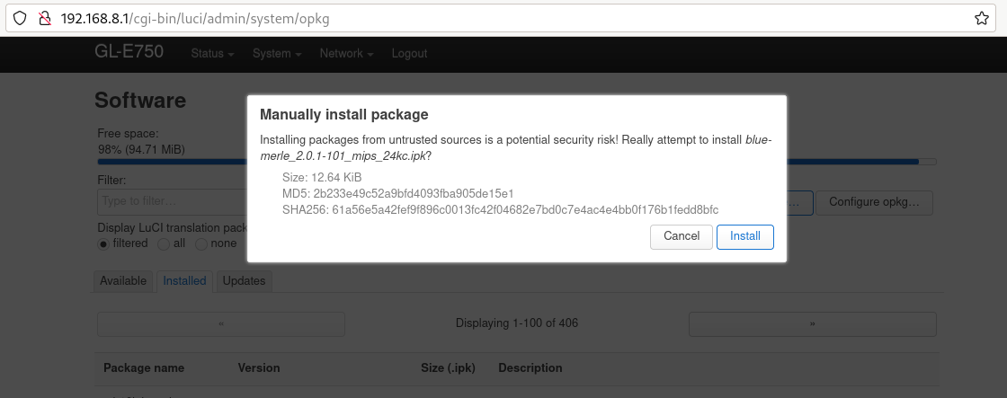The image size is (1007, 398).
Task: Bookmark this page with star icon
Action: 981,18
